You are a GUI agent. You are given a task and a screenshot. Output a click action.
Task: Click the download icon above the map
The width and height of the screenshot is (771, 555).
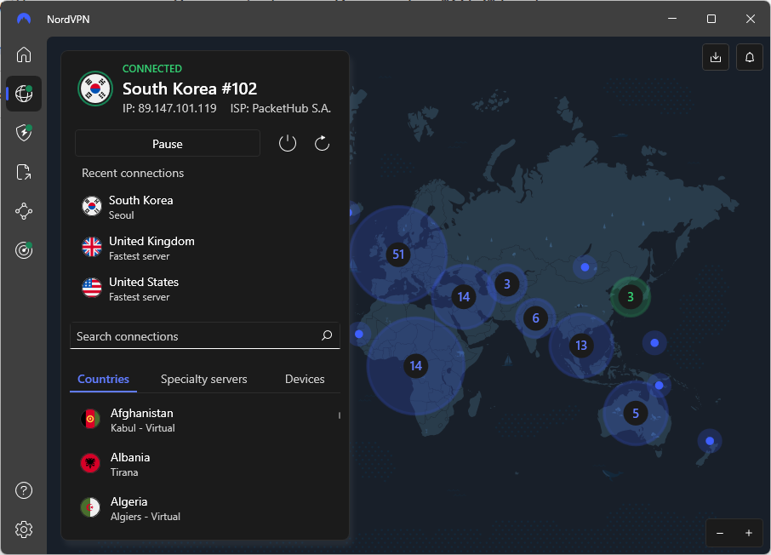(x=716, y=57)
